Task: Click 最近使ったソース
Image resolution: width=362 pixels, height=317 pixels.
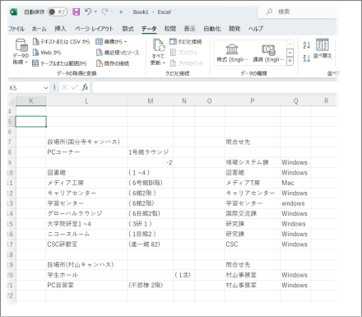Action: (118, 53)
